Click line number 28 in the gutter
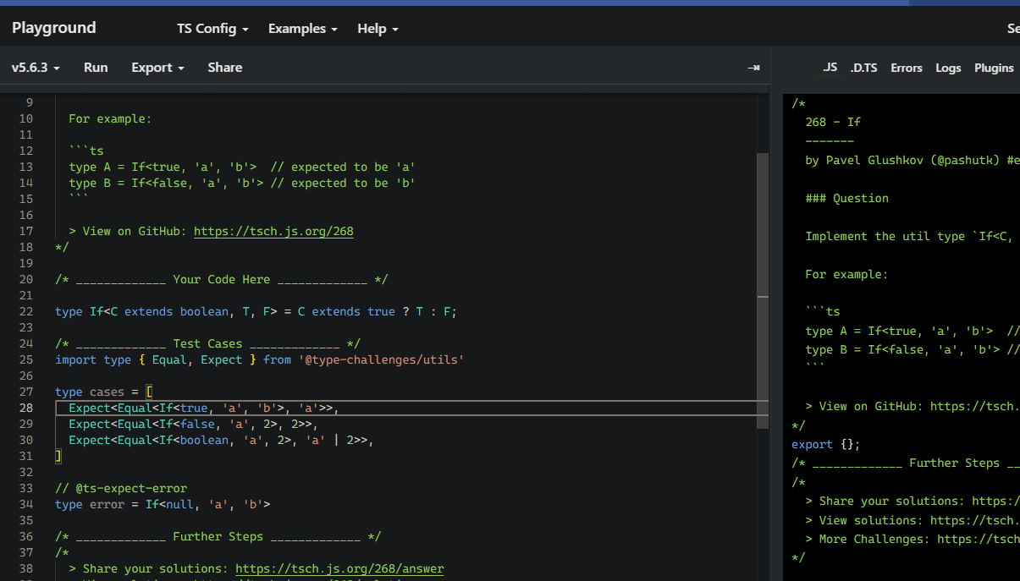 25,408
